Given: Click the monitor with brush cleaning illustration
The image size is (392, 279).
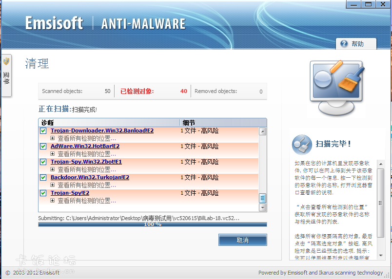Looking at the screenshot, I should pos(337,88).
